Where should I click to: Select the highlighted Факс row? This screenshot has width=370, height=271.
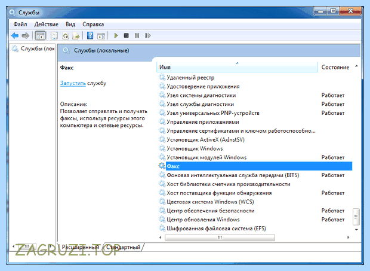pos(255,166)
